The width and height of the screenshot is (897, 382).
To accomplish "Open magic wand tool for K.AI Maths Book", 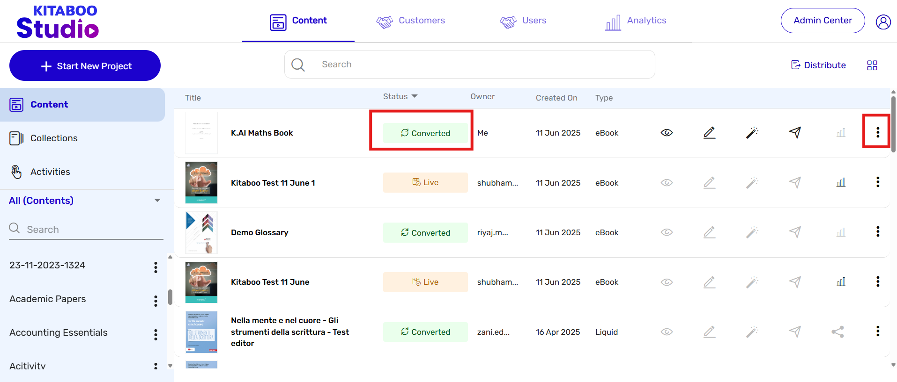I will (752, 133).
